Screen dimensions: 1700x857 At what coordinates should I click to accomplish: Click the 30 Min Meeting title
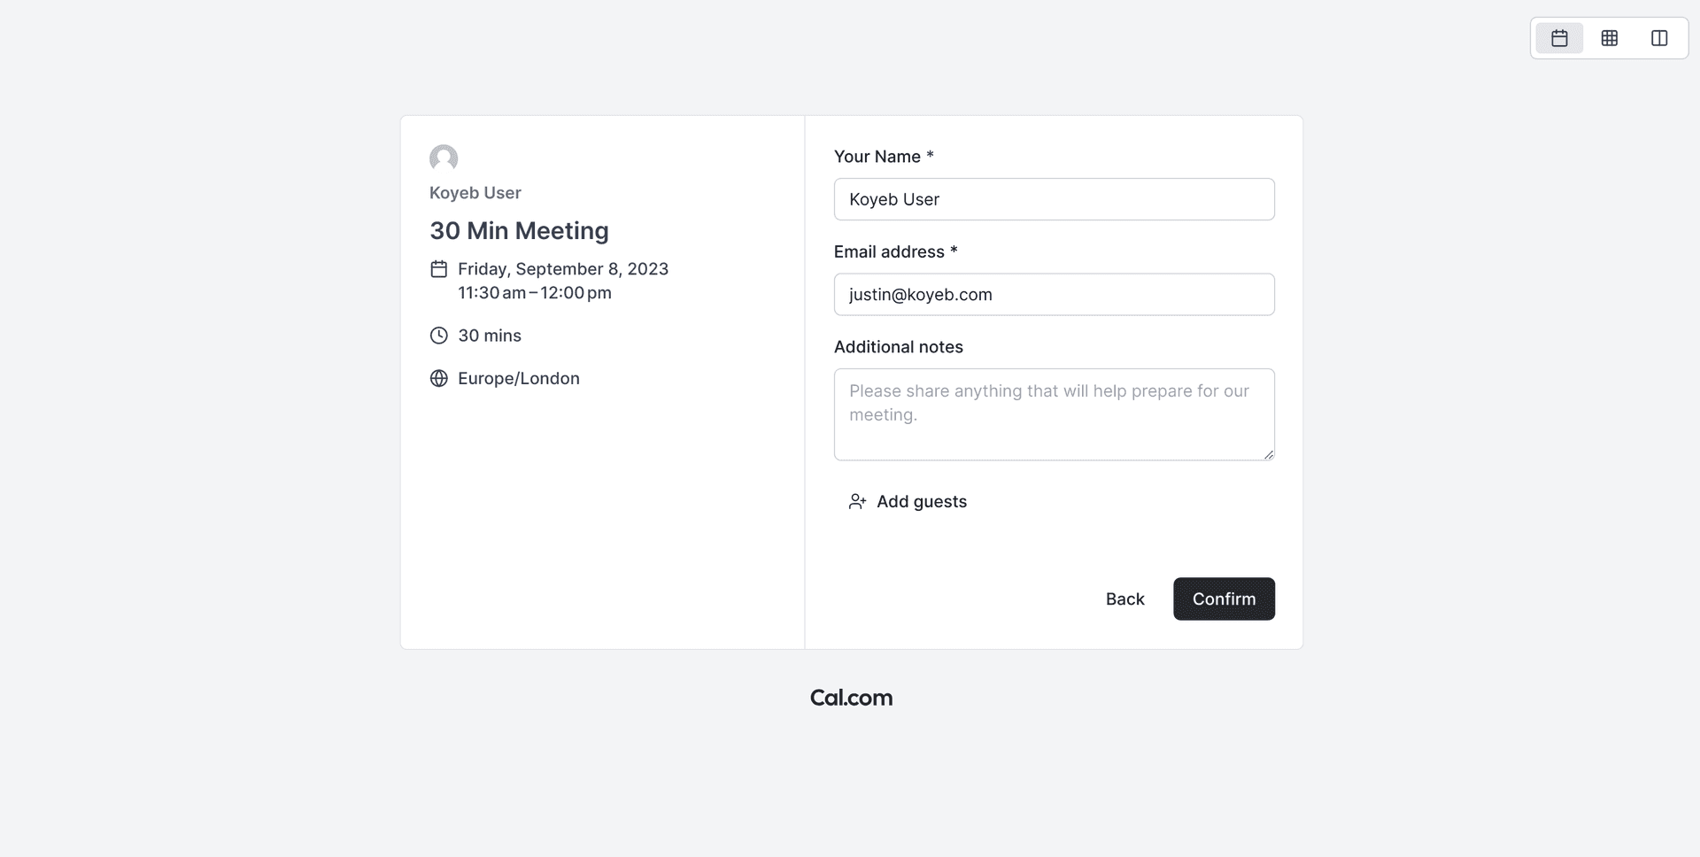519,231
